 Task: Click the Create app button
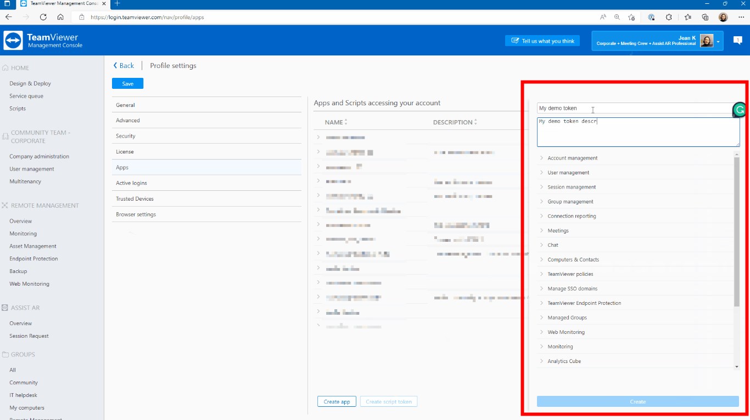coord(337,402)
